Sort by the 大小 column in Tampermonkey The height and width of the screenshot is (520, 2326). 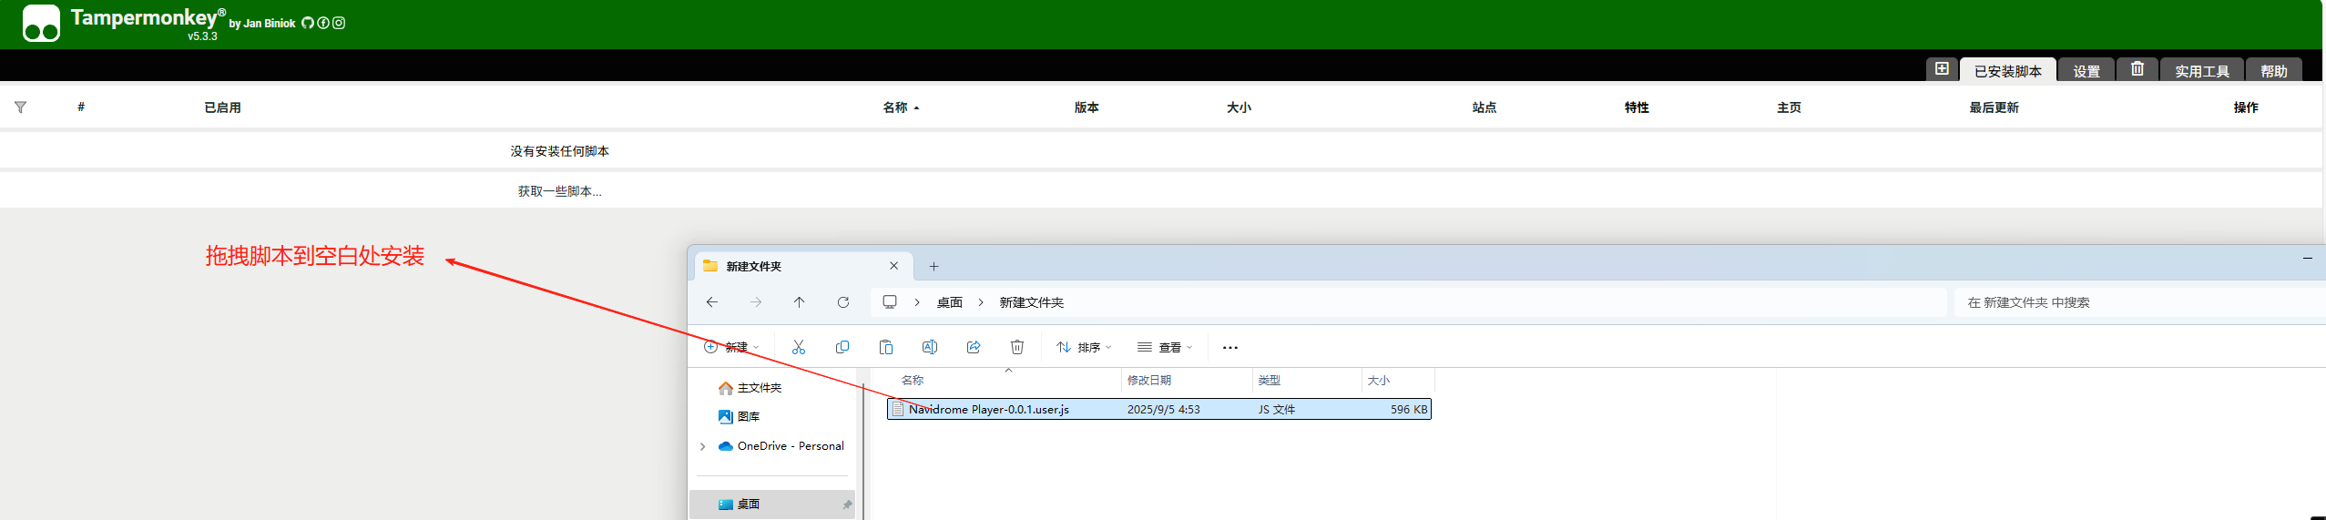click(x=1239, y=107)
